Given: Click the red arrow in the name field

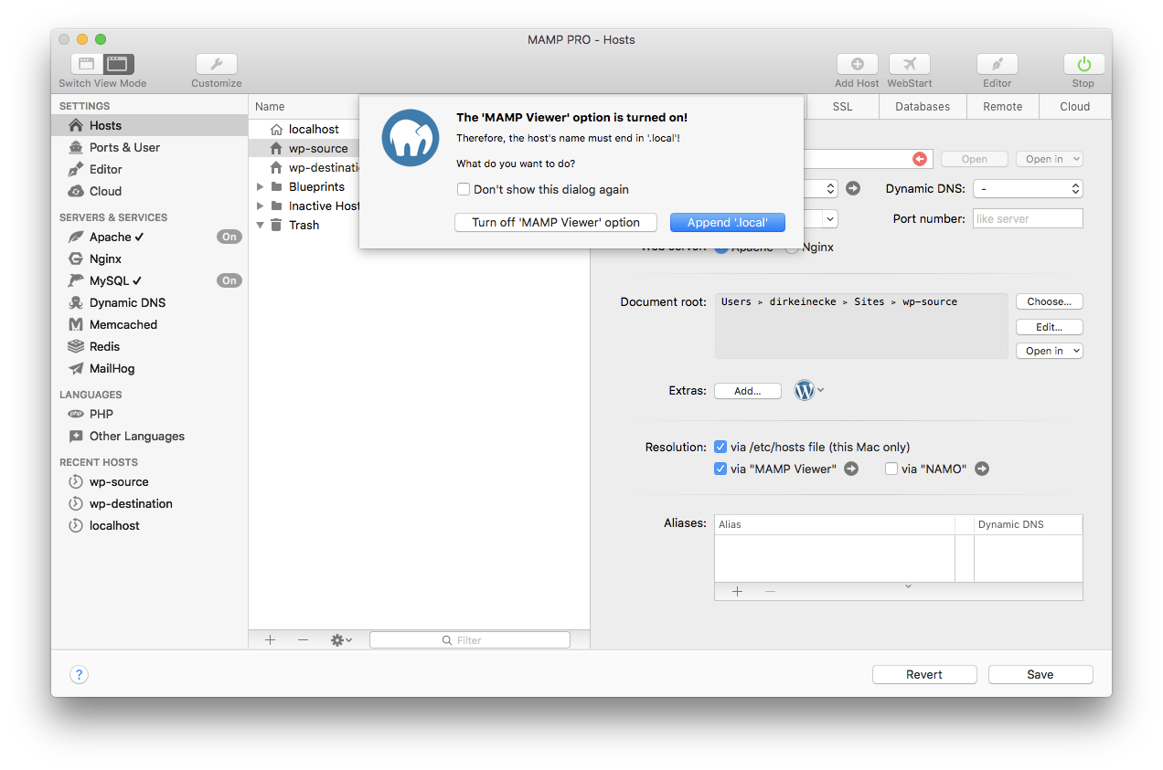Looking at the screenshot, I should 920,159.
